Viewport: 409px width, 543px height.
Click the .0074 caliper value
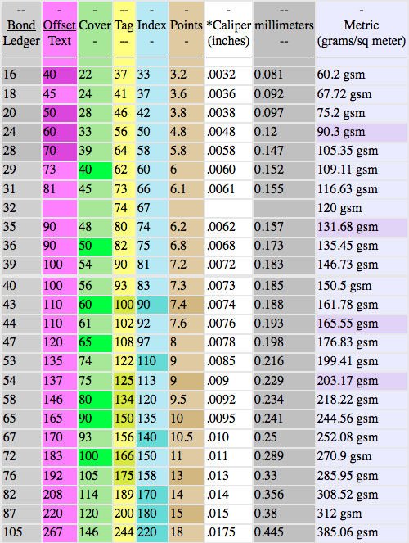pyautogui.click(x=221, y=305)
